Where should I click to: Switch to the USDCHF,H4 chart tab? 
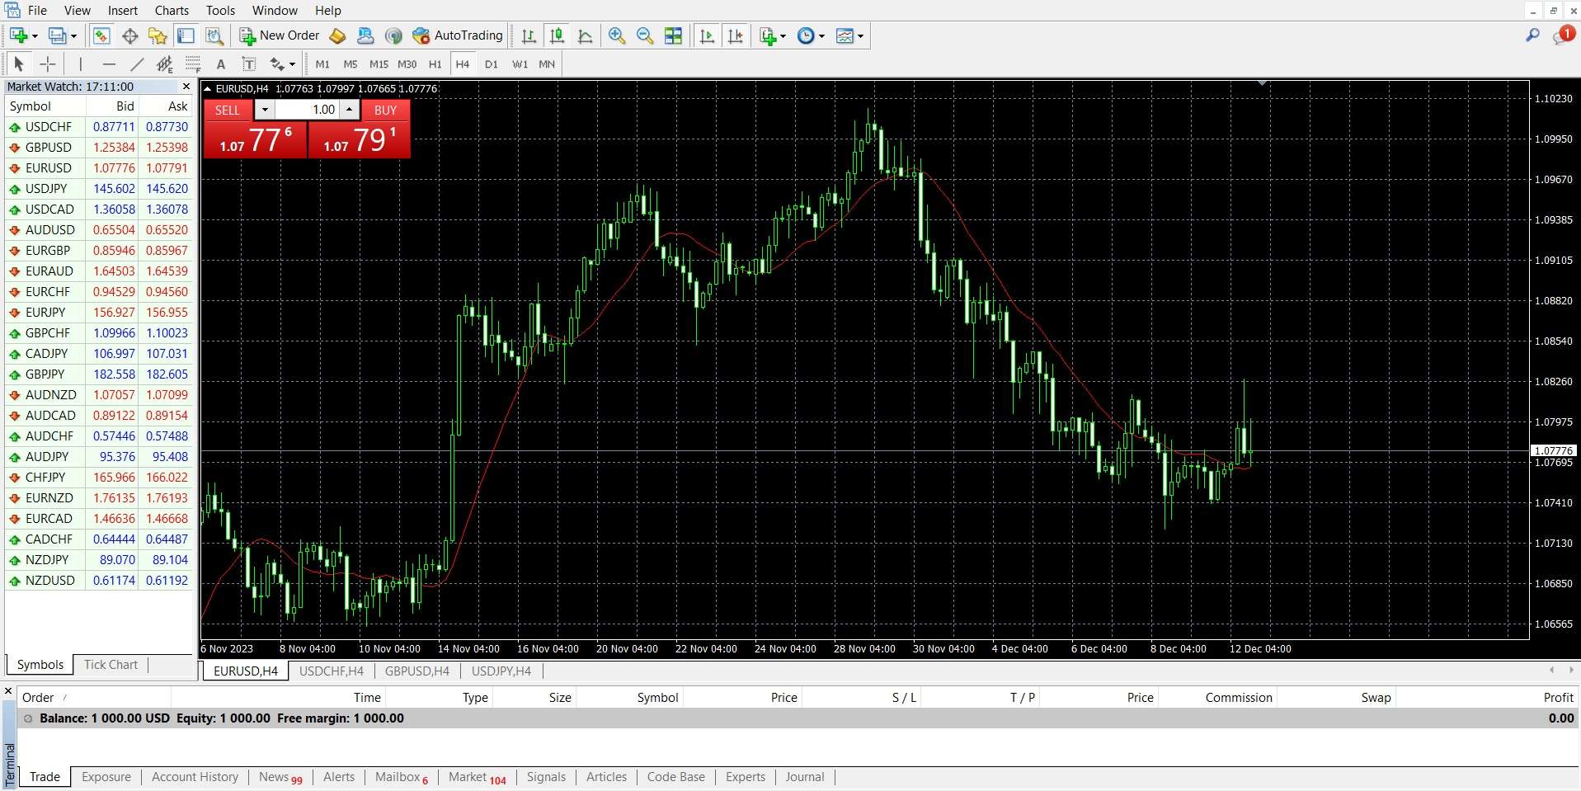coord(332,671)
